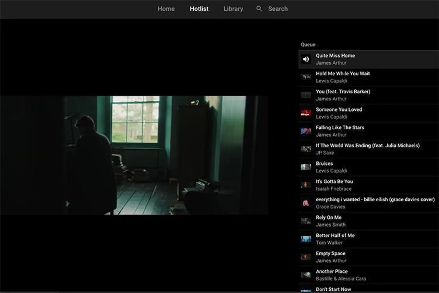This screenshot has width=439, height=293.
Task: Switch to the Hotlist tab
Action: tap(199, 9)
